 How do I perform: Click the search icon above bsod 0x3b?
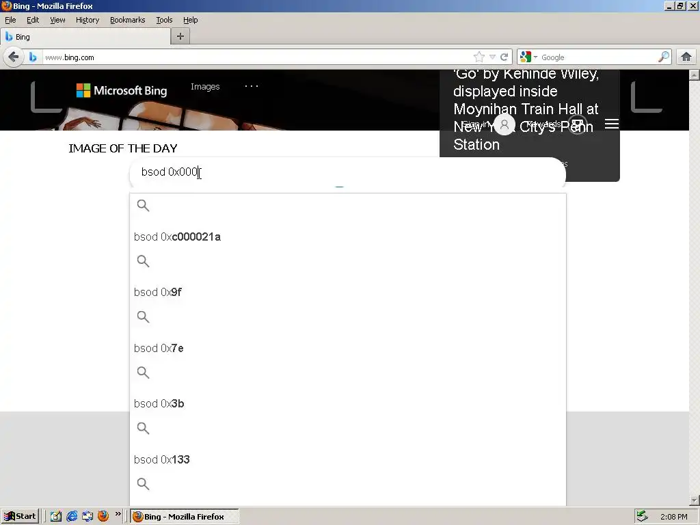[x=143, y=373]
